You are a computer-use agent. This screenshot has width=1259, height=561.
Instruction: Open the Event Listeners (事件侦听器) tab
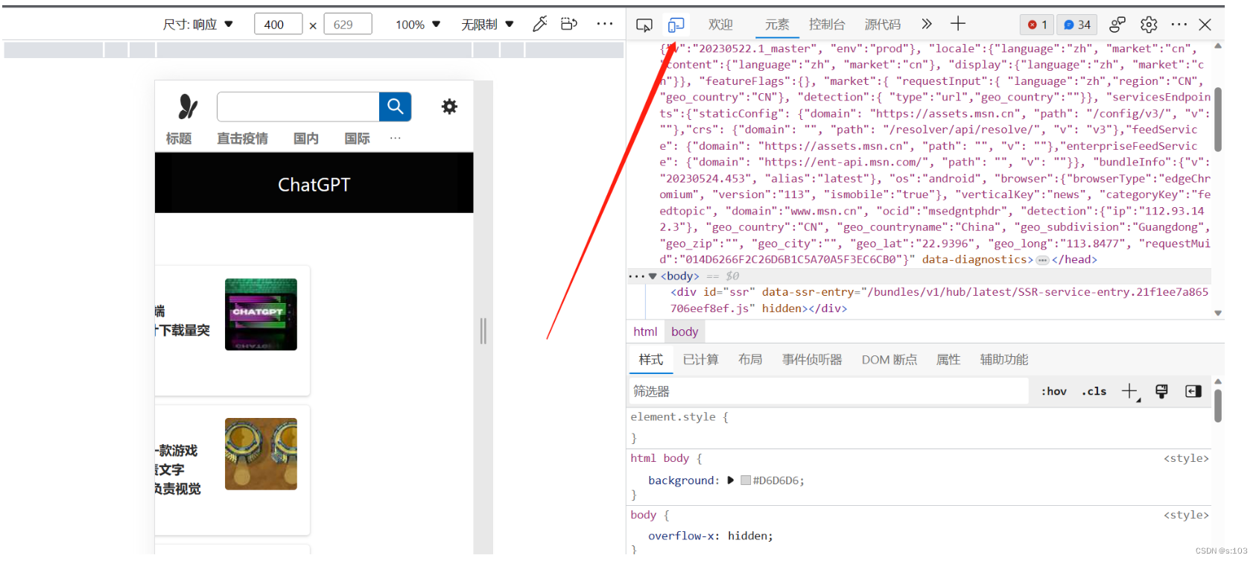click(x=812, y=360)
